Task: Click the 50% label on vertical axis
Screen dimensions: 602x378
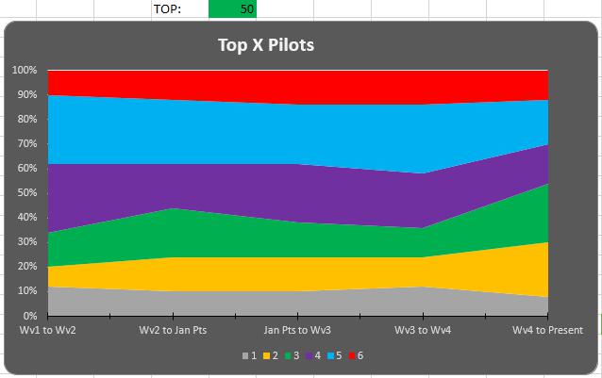Action: tap(26, 193)
